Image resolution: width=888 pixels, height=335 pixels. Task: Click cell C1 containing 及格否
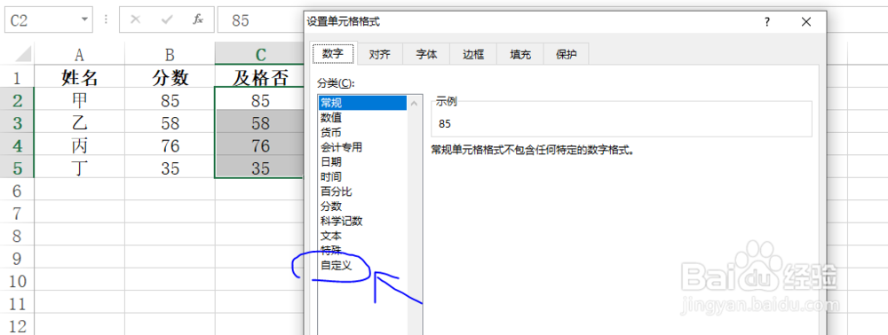259,77
